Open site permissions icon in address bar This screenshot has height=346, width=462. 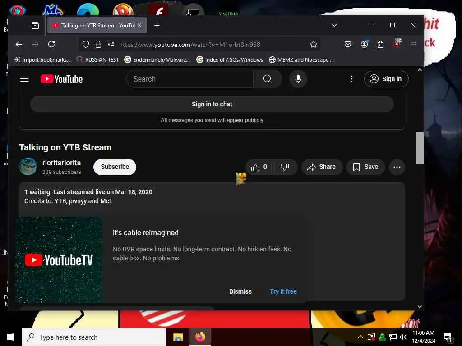(111, 45)
